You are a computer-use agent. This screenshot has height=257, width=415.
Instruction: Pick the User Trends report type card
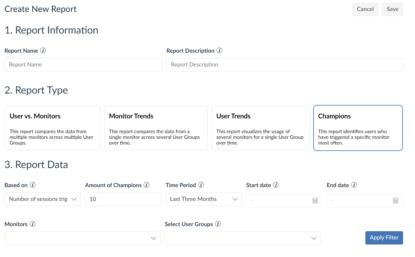(x=260, y=128)
